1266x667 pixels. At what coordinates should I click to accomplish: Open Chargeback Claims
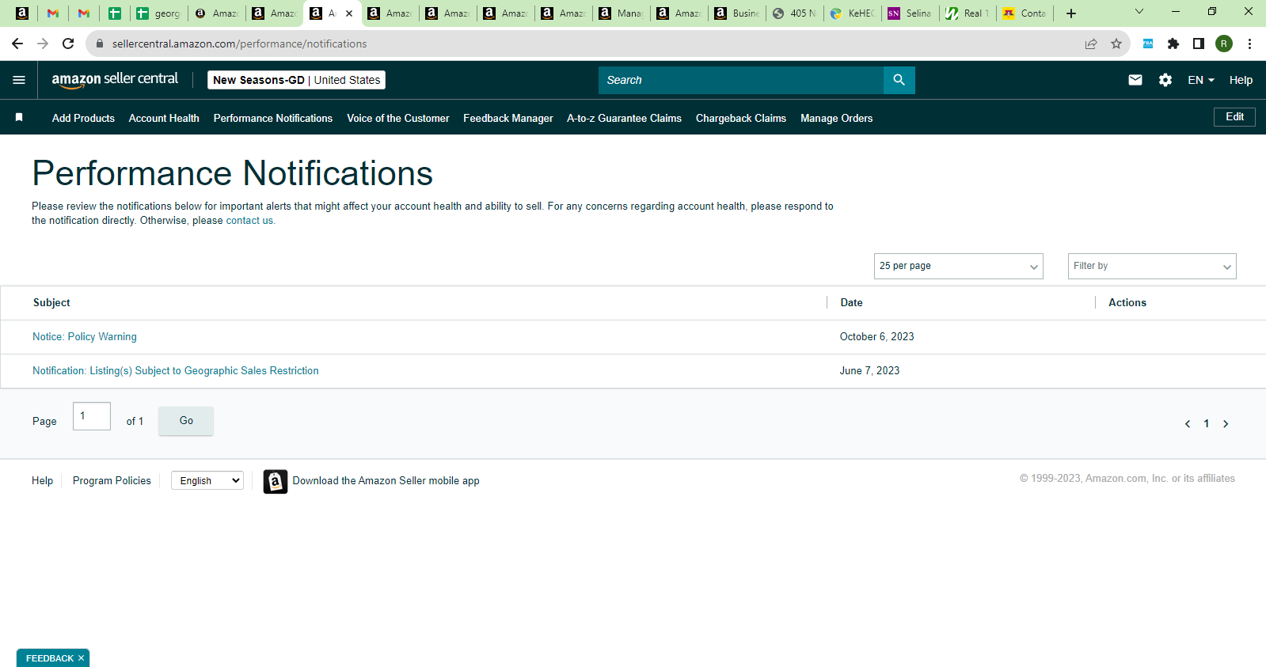741,118
